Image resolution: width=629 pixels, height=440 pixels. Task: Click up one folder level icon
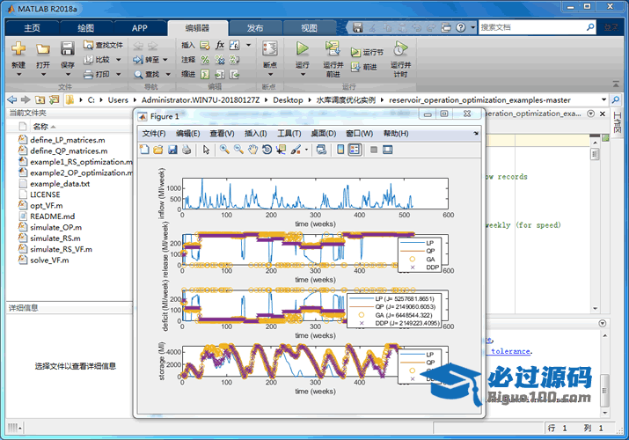[40, 99]
